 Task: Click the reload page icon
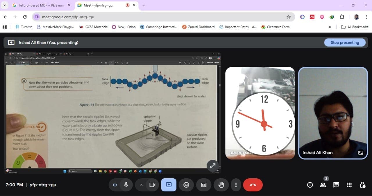[x=25, y=17]
